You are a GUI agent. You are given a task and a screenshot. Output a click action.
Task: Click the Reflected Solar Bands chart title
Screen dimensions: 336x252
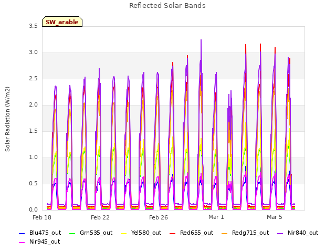click(x=167, y=6)
